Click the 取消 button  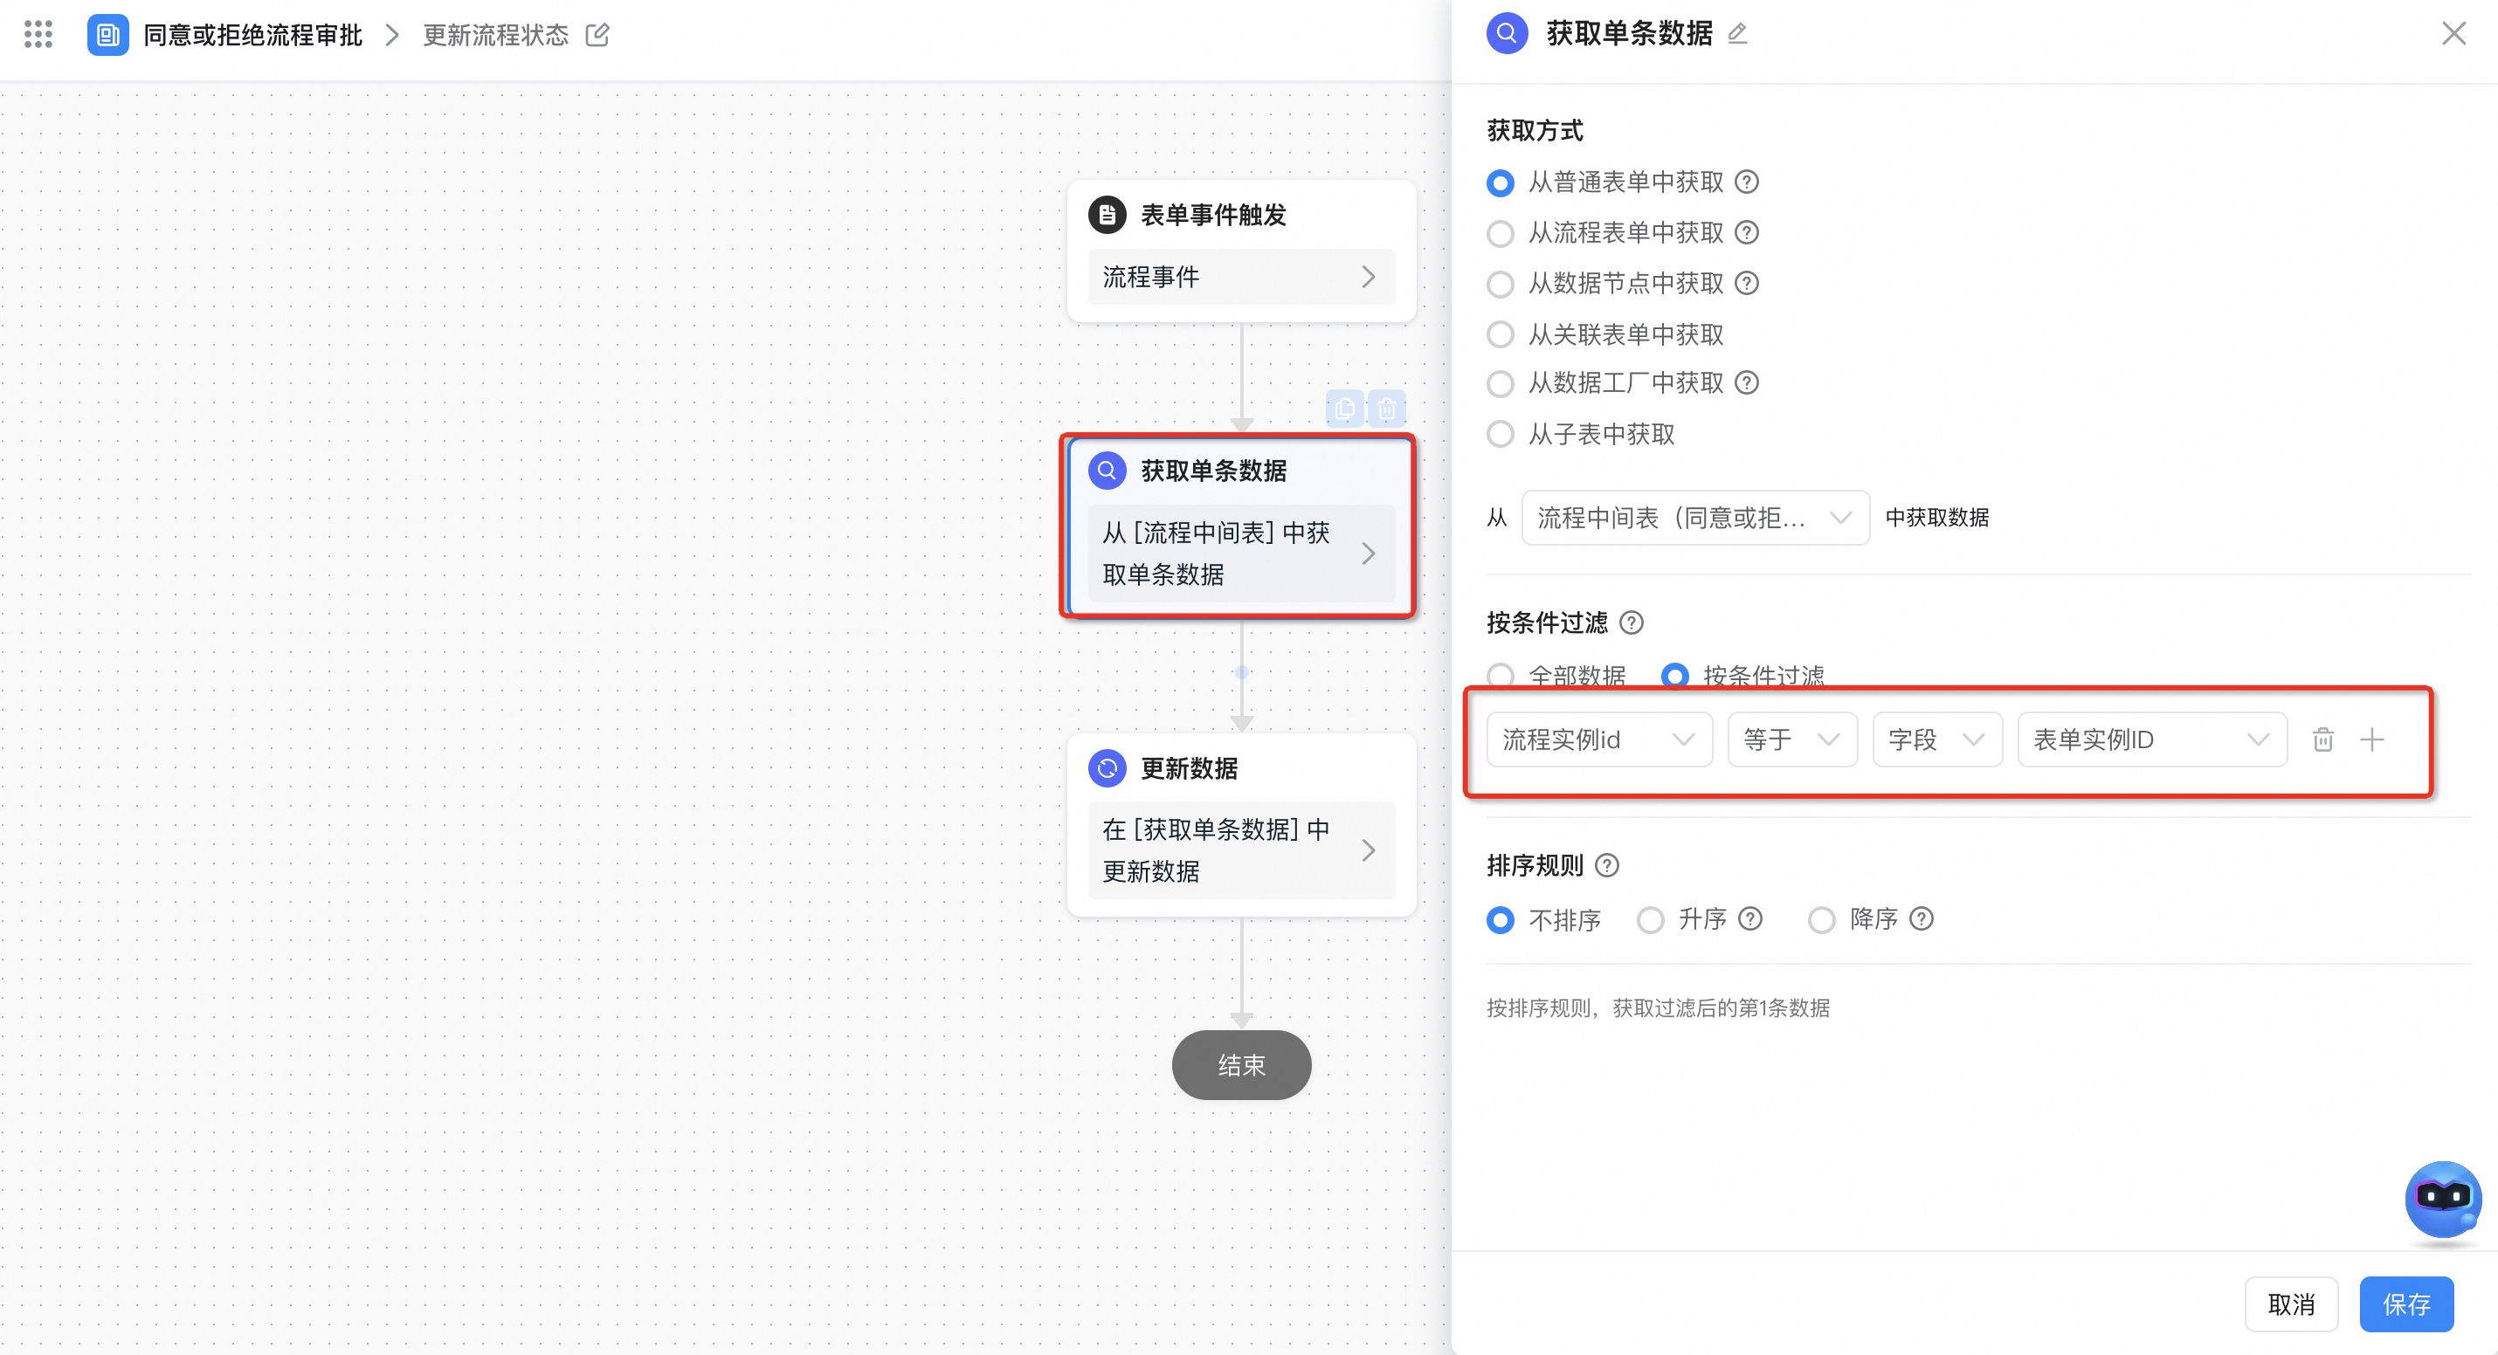pyautogui.click(x=2290, y=1304)
